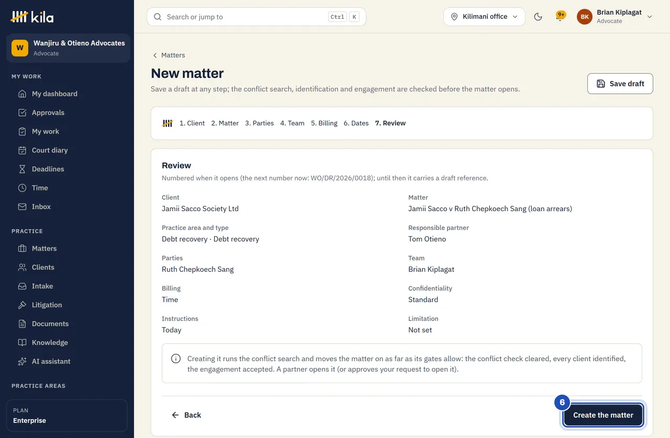Open the Documents file icon
Image resolution: width=670 pixels, height=438 pixels.
(22, 324)
